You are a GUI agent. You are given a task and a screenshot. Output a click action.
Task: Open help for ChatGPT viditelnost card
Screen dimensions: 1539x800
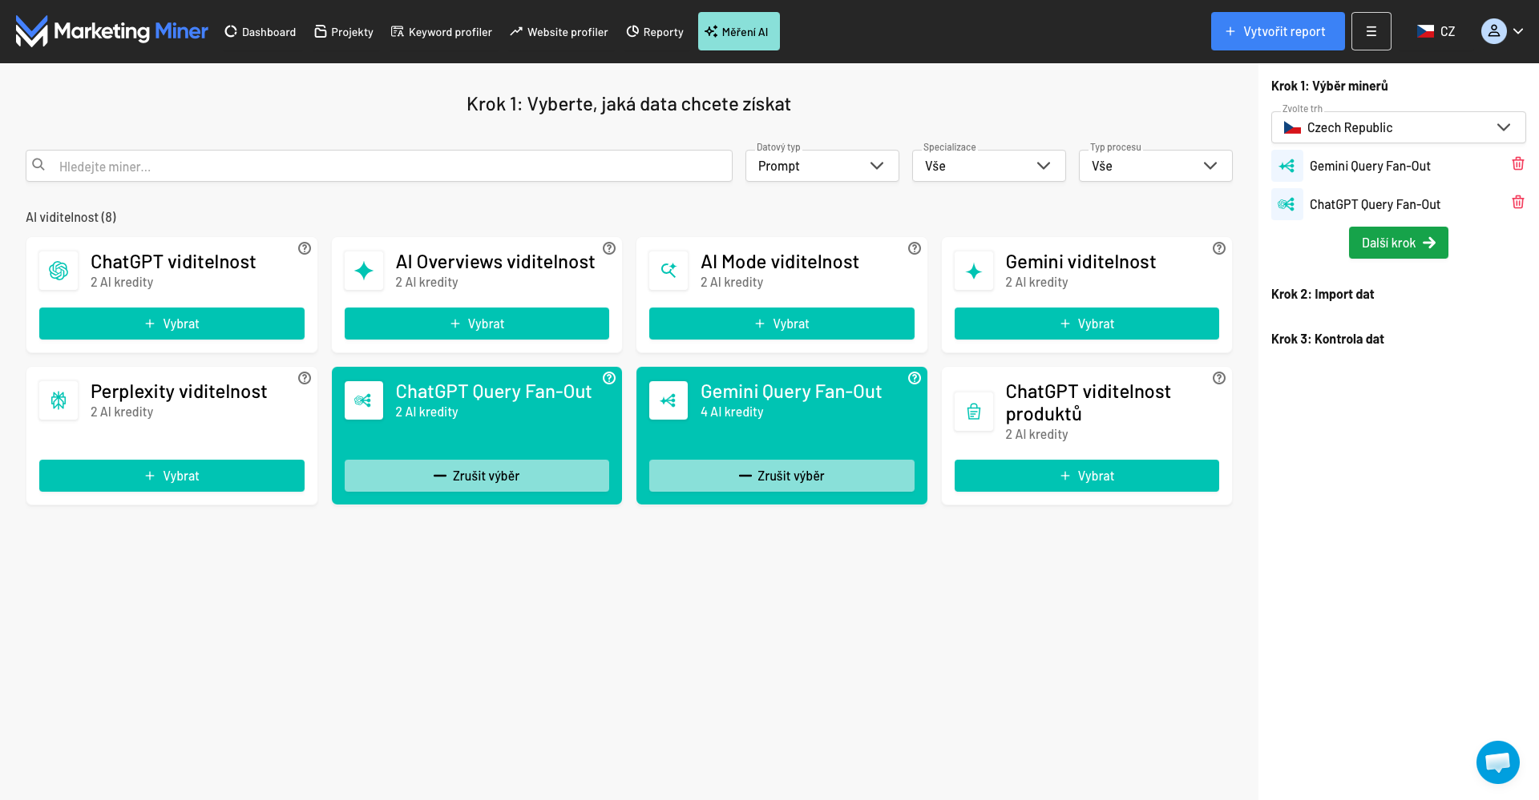click(305, 248)
